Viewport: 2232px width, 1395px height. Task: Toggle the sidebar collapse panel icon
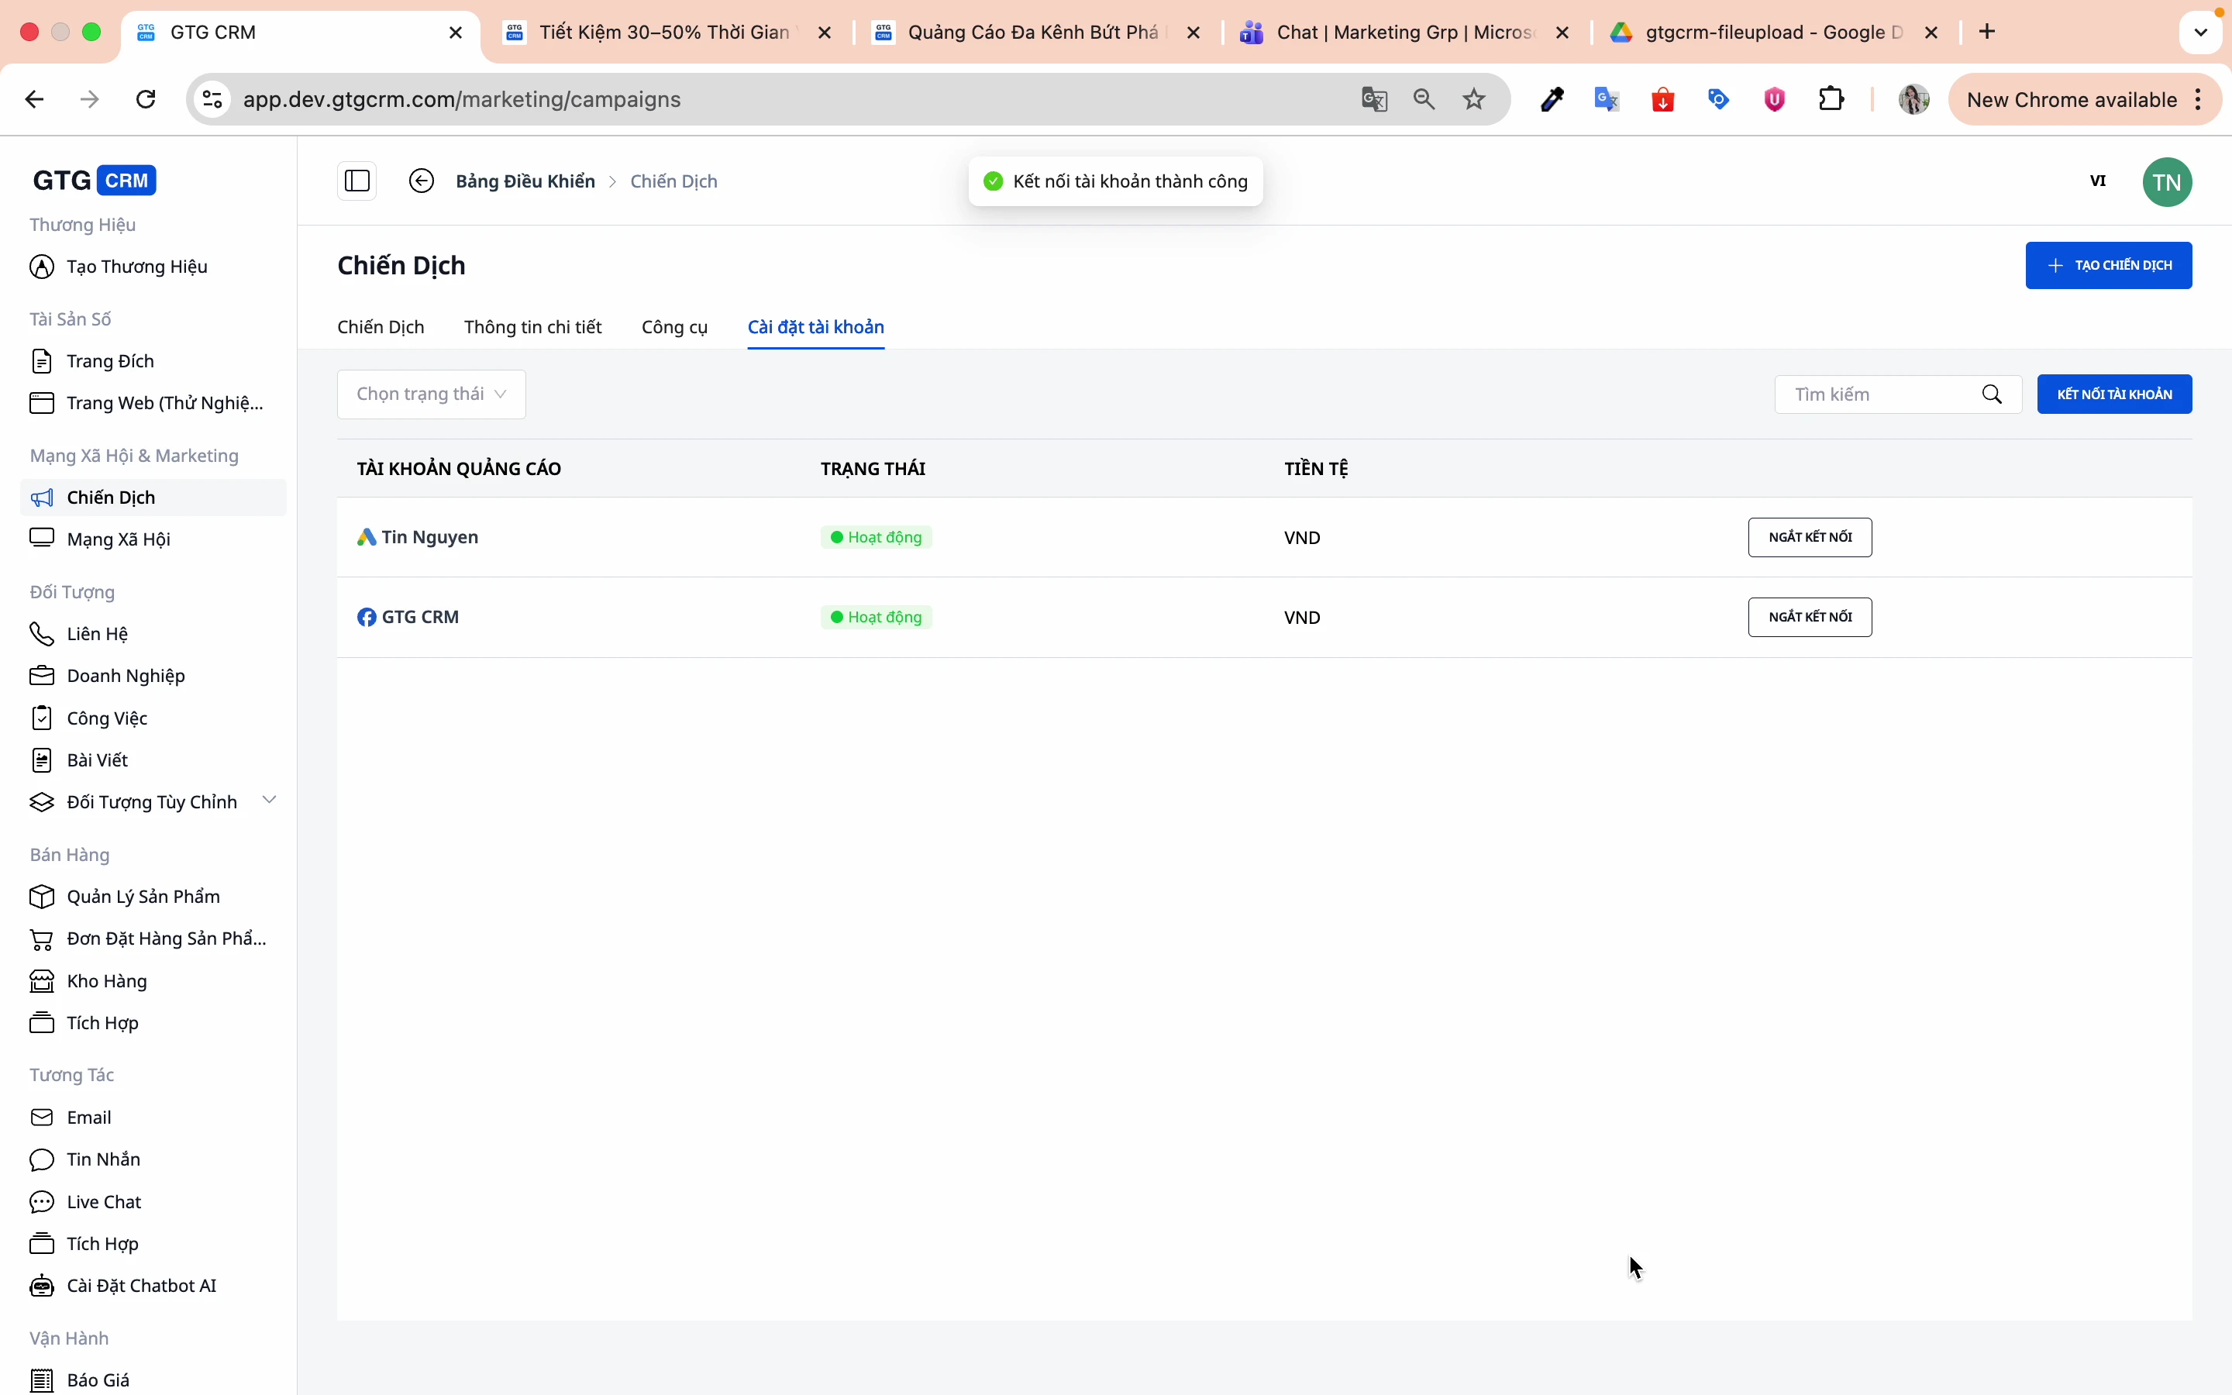point(357,181)
